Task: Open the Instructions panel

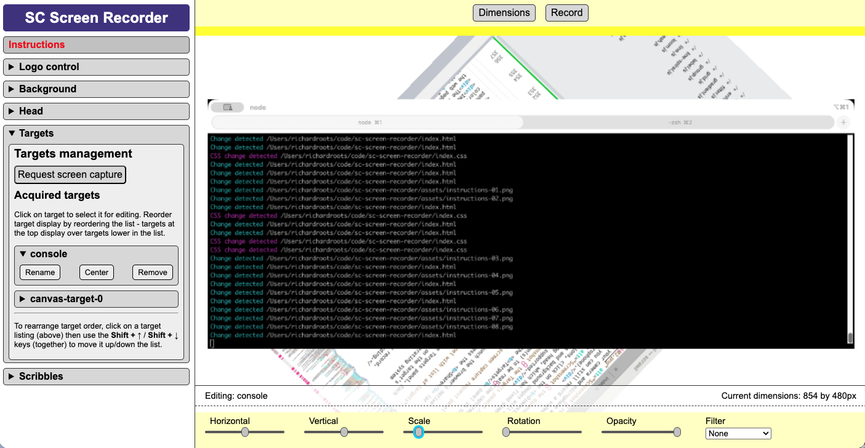Action: [x=96, y=44]
